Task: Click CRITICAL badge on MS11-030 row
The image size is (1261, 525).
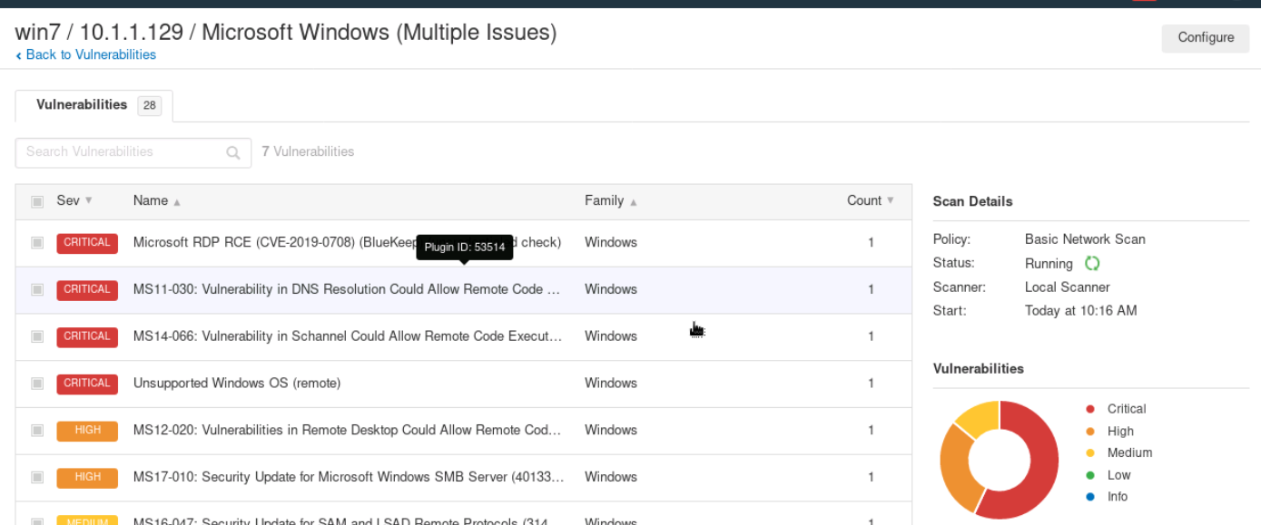Action: [87, 289]
